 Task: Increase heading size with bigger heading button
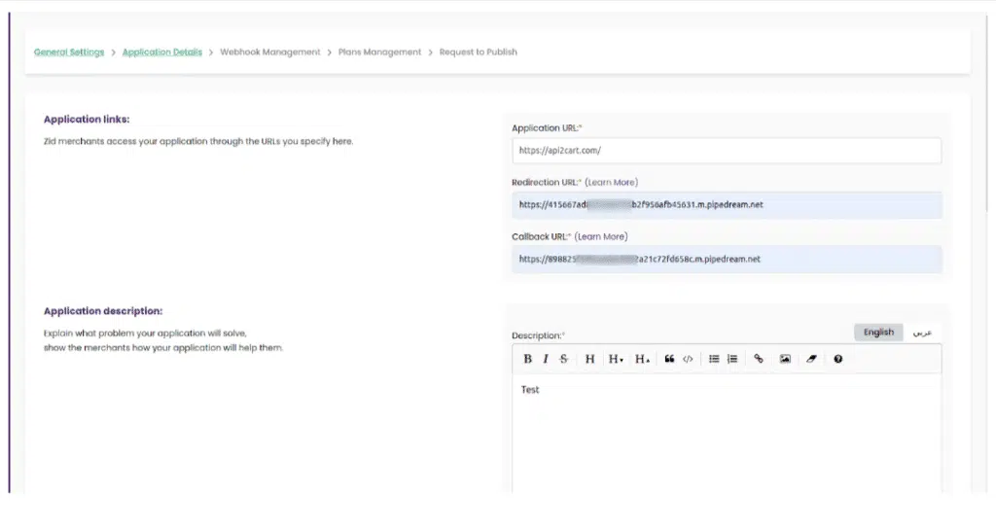(642, 359)
